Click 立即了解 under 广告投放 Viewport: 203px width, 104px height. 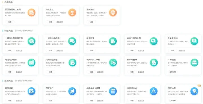[x=173, y=72]
